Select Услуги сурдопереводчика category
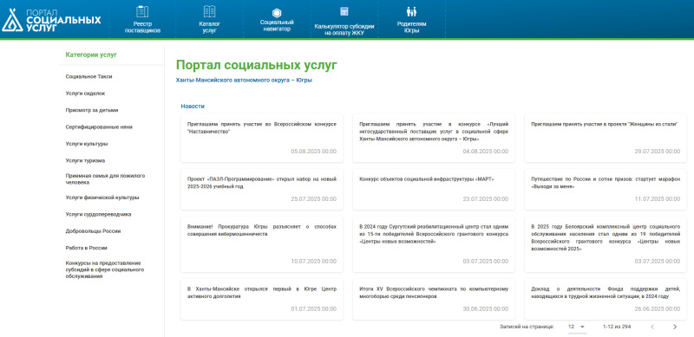The image size is (694, 337). [98, 214]
